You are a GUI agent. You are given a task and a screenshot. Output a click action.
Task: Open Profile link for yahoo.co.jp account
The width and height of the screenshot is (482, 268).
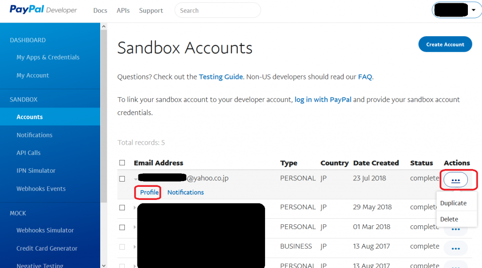(149, 192)
